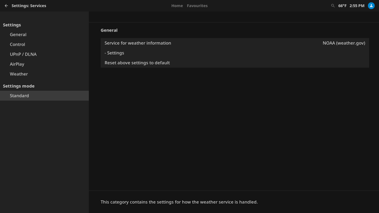Toggle the Standard settings mode level
The height and width of the screenshot is (213, 379).
tap(19, 96)
